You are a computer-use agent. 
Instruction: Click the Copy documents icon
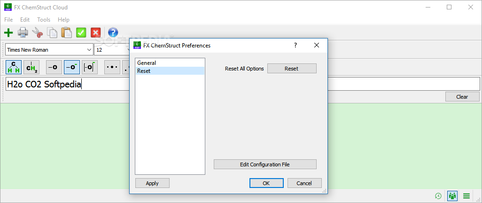[52, 32]
